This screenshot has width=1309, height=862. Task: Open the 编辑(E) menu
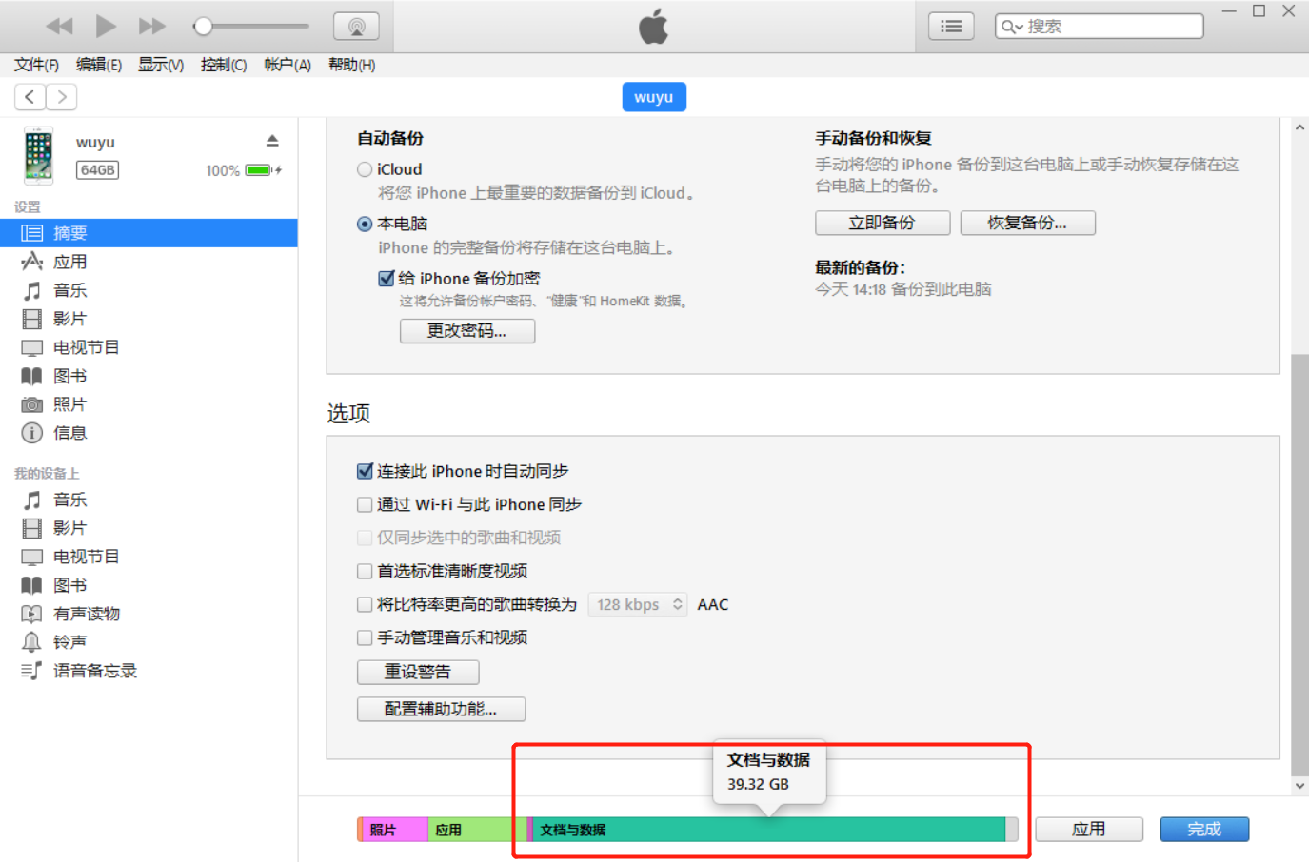pyautogui.click(x=99, y=65)
